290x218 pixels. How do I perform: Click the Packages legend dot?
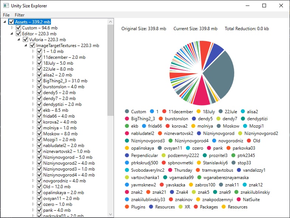[x=196, y=207]
